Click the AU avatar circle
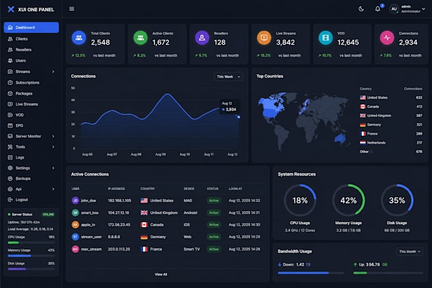 tap(394, 9)
